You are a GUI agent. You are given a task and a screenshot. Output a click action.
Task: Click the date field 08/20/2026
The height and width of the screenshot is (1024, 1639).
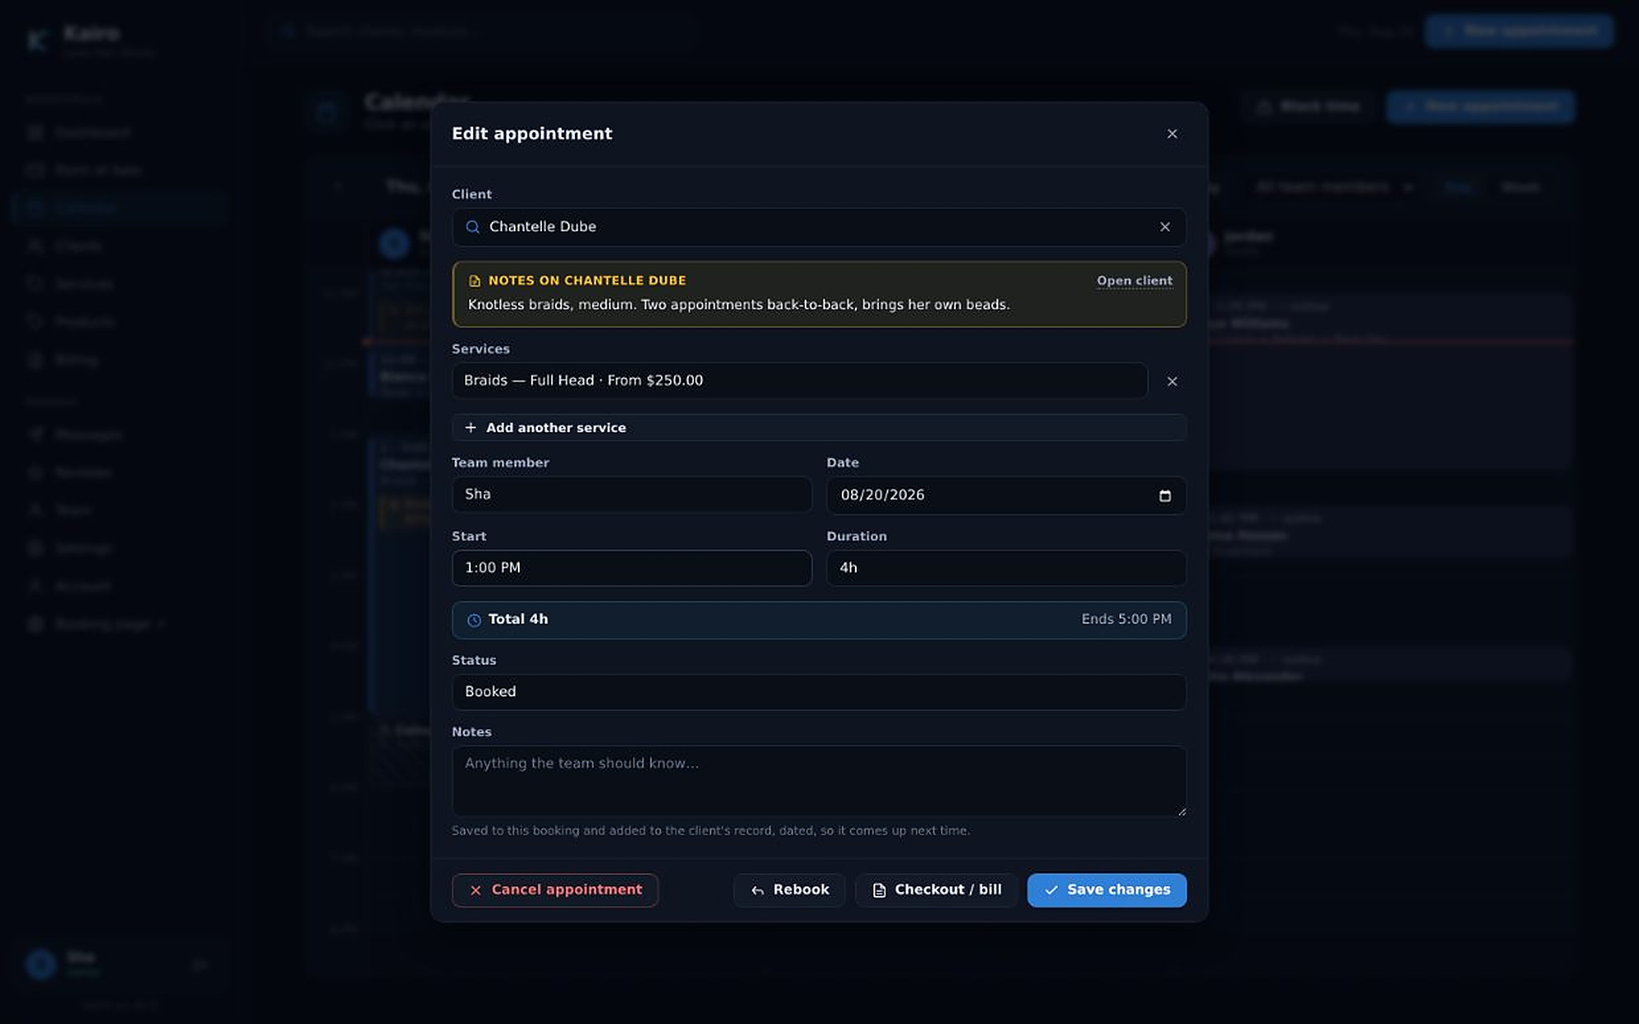coord(1006,495)
